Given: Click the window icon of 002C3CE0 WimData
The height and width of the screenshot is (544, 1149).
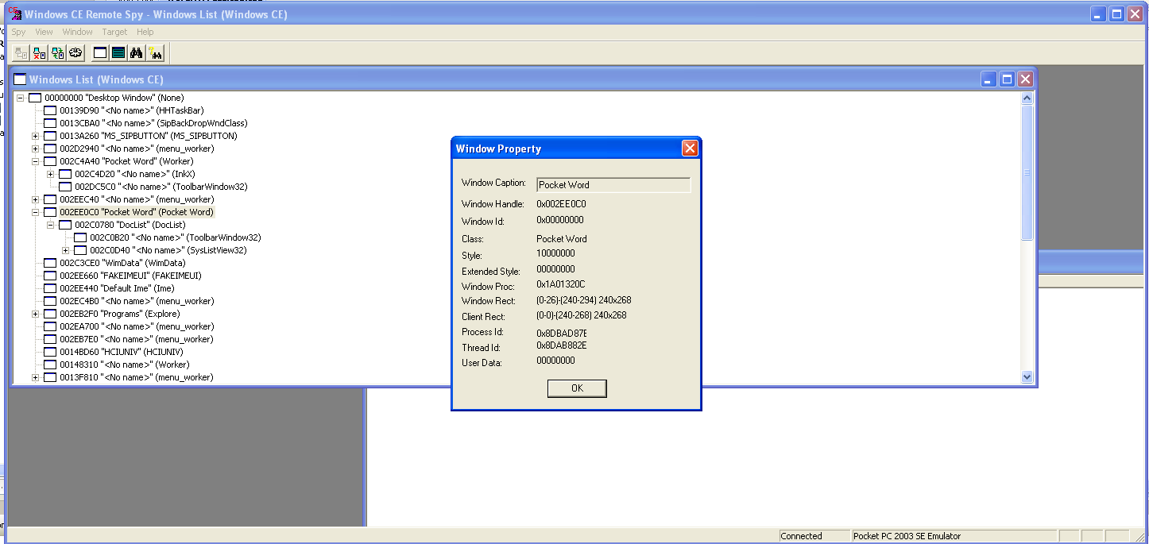Looking at the screenshot, I should pos(50,263).
